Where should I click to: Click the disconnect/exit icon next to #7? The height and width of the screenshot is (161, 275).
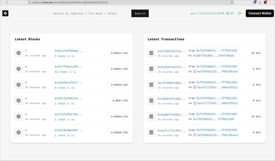(240, 13)
